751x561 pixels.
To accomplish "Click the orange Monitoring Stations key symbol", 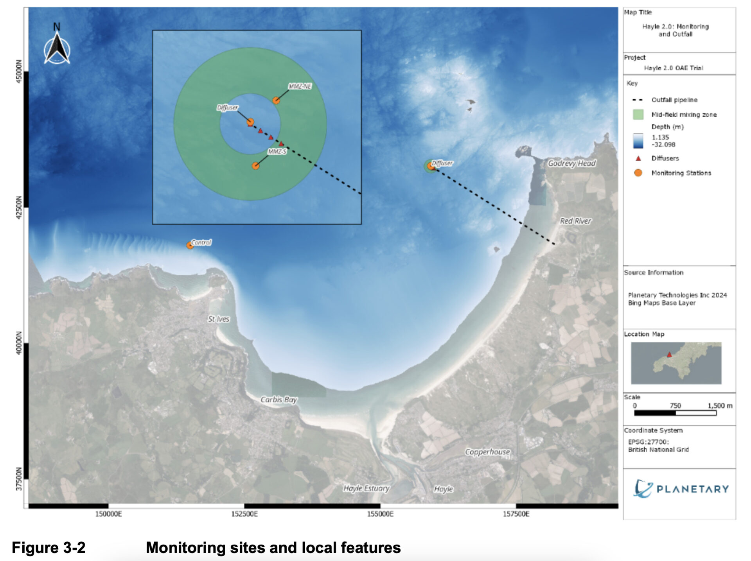I will 638,173.
